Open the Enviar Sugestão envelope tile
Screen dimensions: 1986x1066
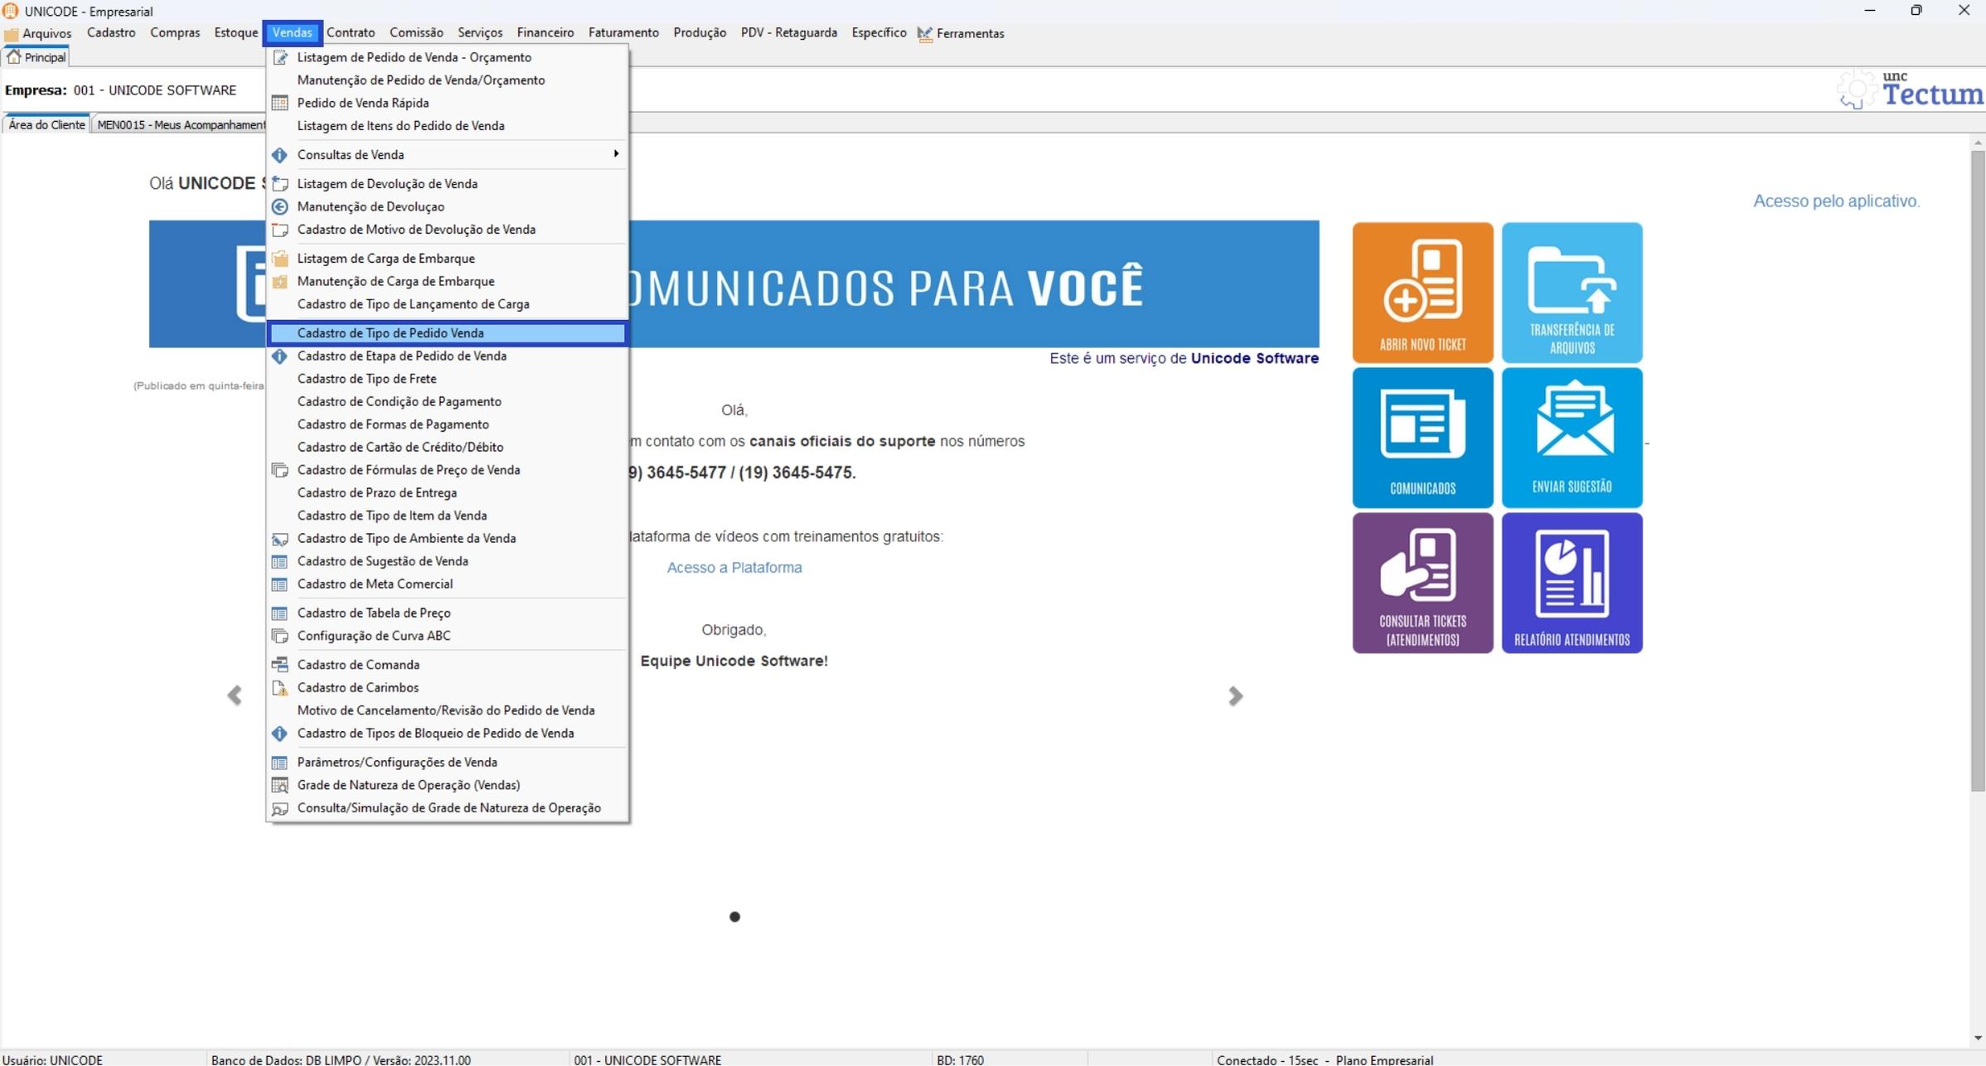(1572, 437)
